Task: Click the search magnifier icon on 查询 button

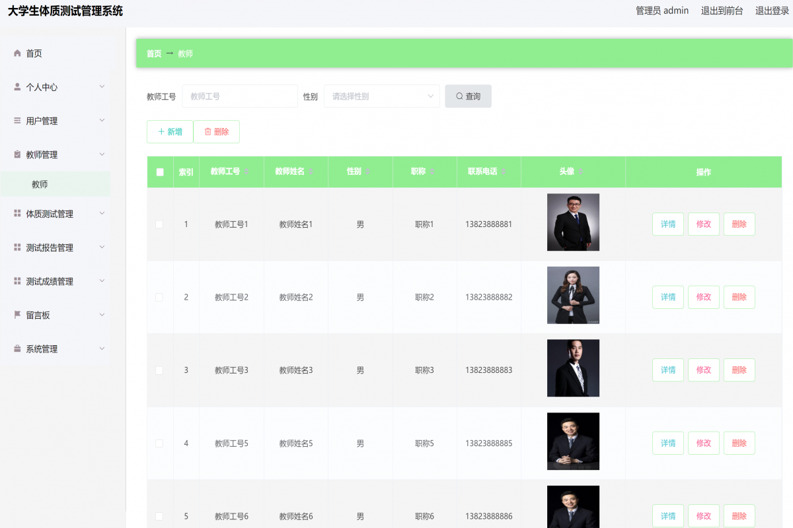Action: pos(459,96)
